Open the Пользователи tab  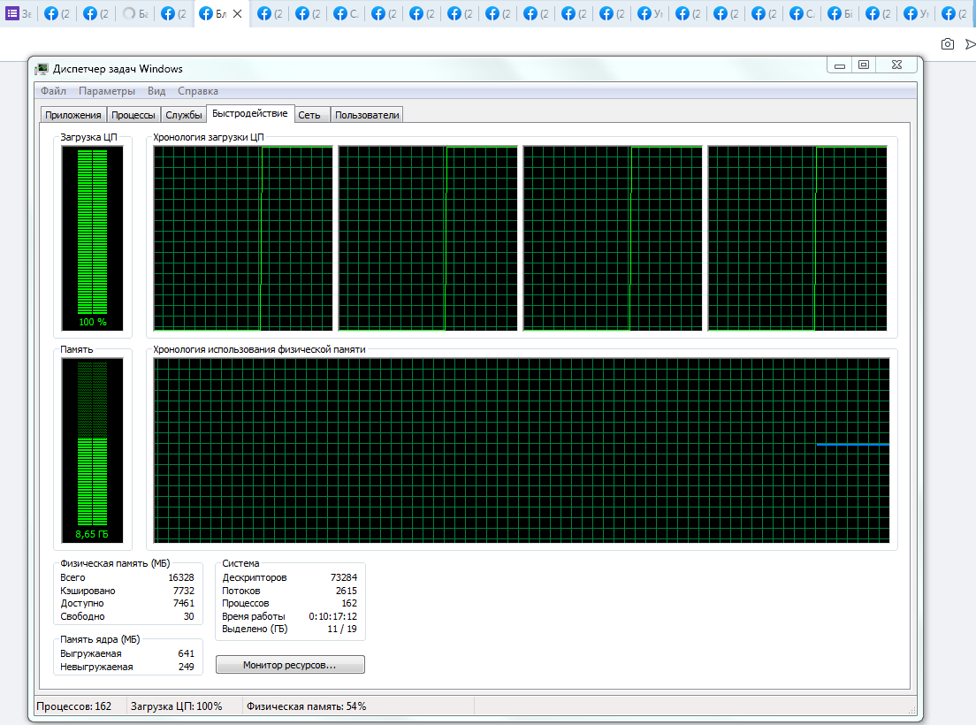(x=367, y=115)
